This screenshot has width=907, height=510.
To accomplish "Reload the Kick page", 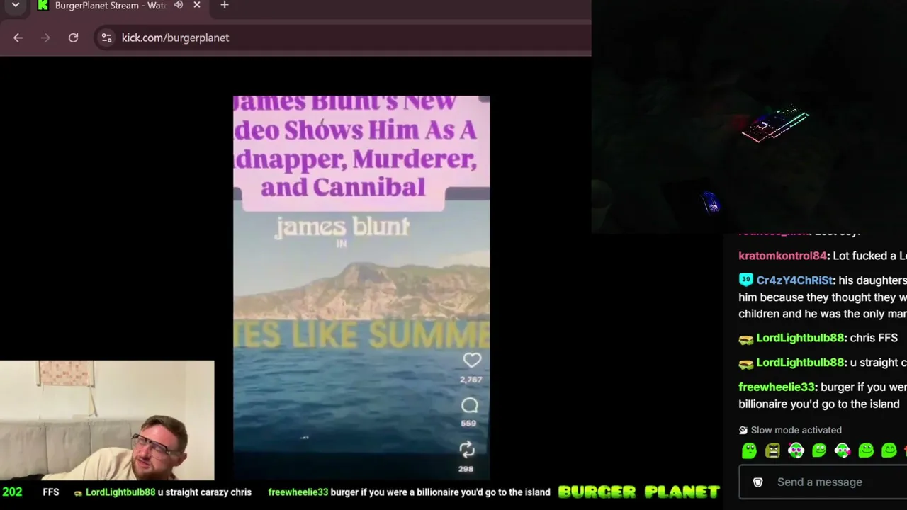I will coord(73,38).
